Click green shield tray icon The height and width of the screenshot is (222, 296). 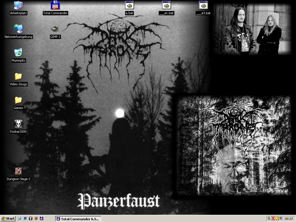269,219
